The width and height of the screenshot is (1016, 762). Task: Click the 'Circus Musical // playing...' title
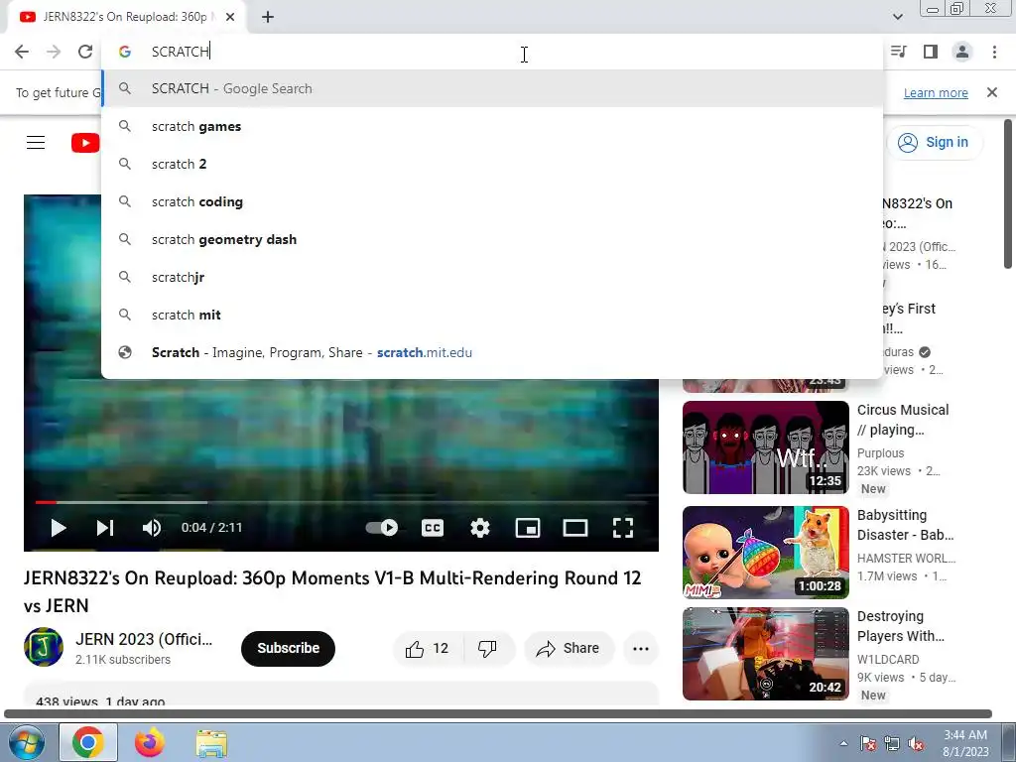[x=903, y=420]
